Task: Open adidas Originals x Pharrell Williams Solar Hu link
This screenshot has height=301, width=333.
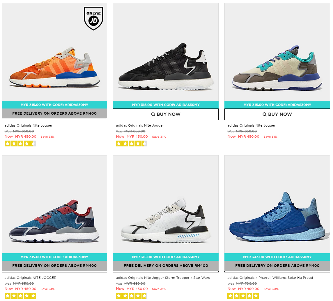Action: [x=270, y=278]
